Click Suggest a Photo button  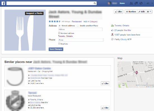[x=34, y=13]
